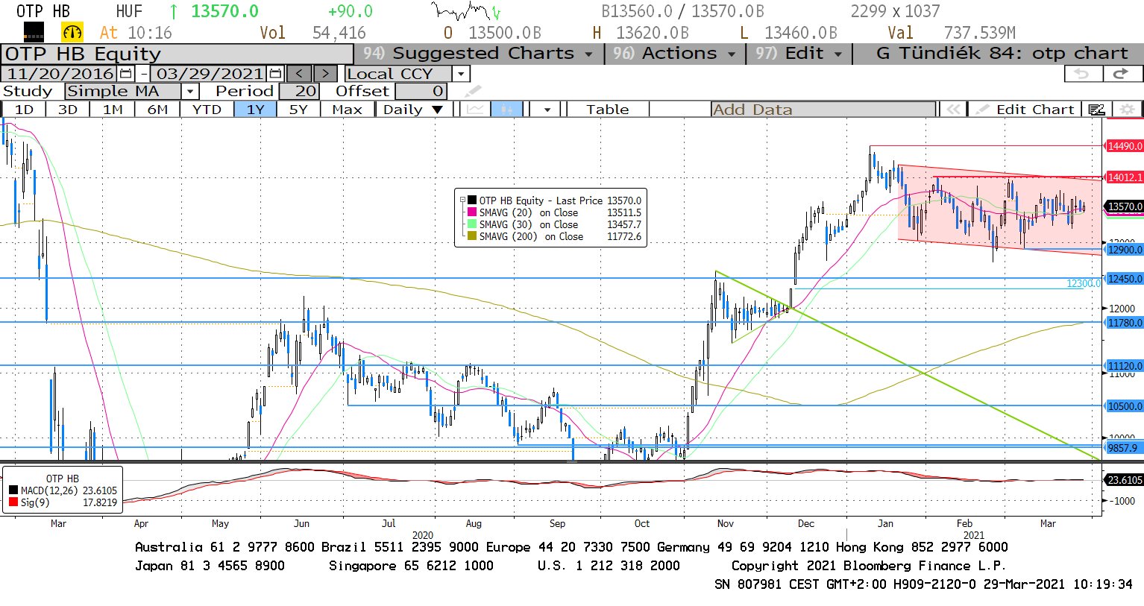The height and width of the screenshot is (606, 1144).
Task: Click the red Sig(9) MACD legend swatch
Action: pos(13,502)
